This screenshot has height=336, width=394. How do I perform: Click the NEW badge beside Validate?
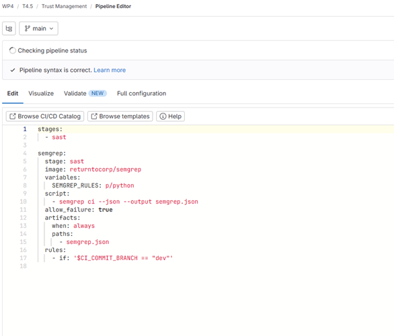pos(97,93)
